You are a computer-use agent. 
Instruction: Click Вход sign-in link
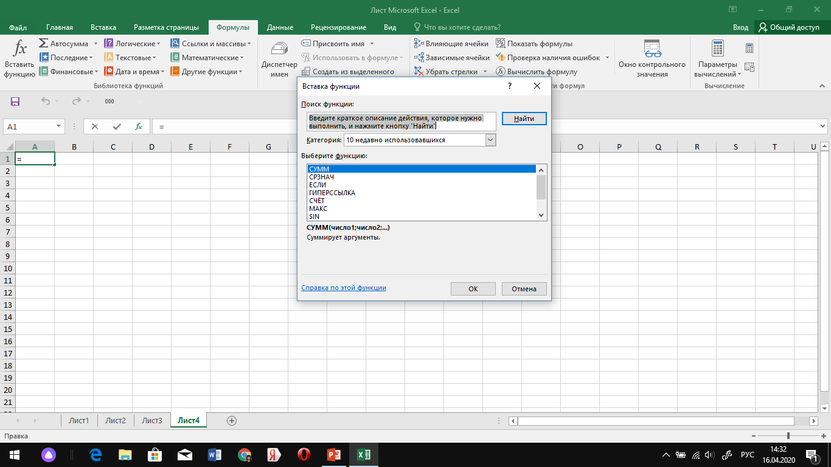point(740,27)
